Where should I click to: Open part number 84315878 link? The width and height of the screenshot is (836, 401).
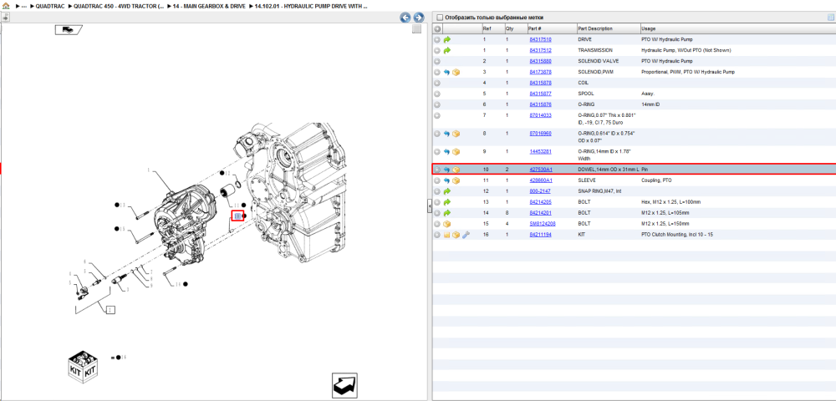click(540, 83)
